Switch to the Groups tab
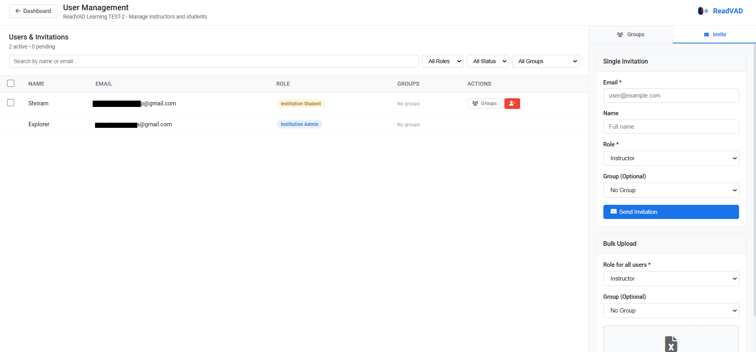 pyautogui.click(x=631, y=34)
